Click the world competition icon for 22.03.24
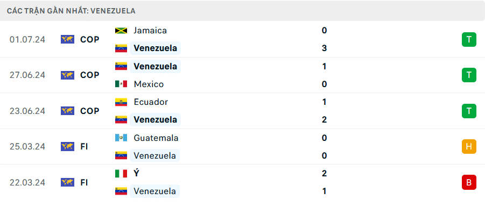The height and width of the screenshot is (207, 485). [67, 183]
